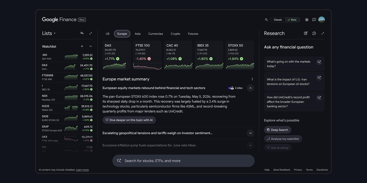Select the SXXP STOXX Europe 600 row
This screenshot has width=367, height=183.
click(x=67, y=128)
